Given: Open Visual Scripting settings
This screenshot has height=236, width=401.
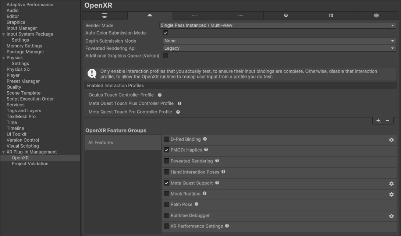Looking at the screenshot, I should [x=23, y=146].
